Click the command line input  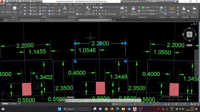tap(103, 100)
